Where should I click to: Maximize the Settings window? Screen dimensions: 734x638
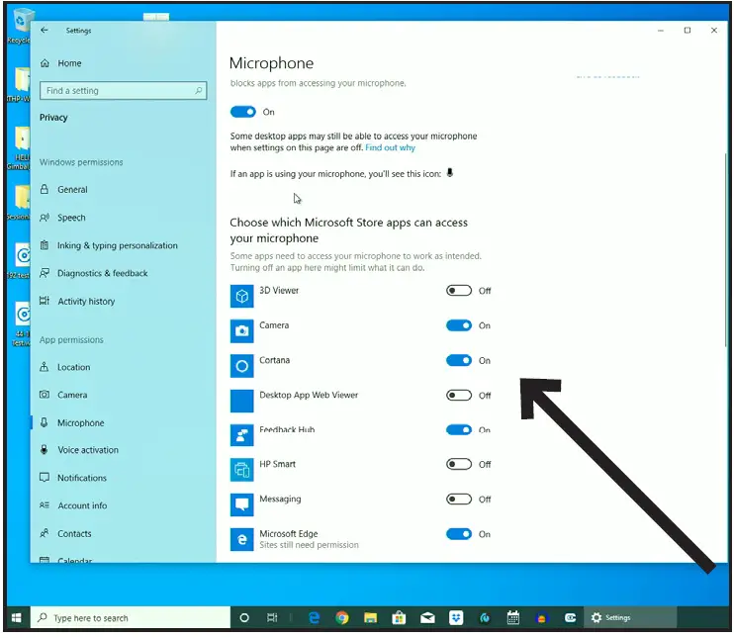pos(688,31)
